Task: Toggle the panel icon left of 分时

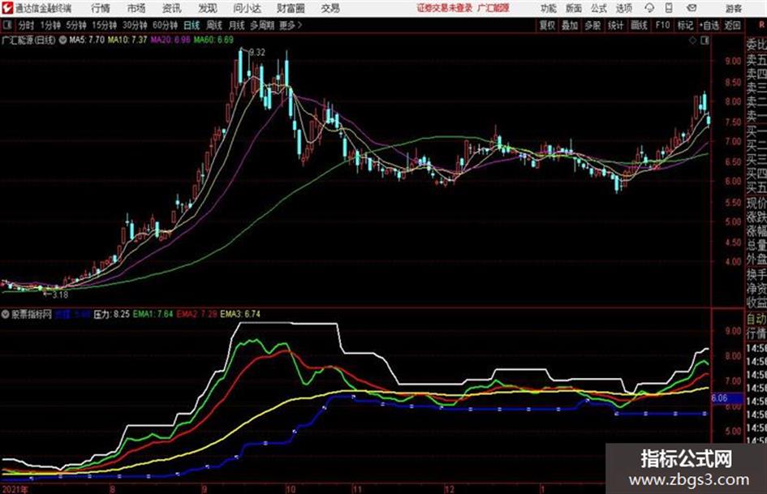Action: point(6,25)
